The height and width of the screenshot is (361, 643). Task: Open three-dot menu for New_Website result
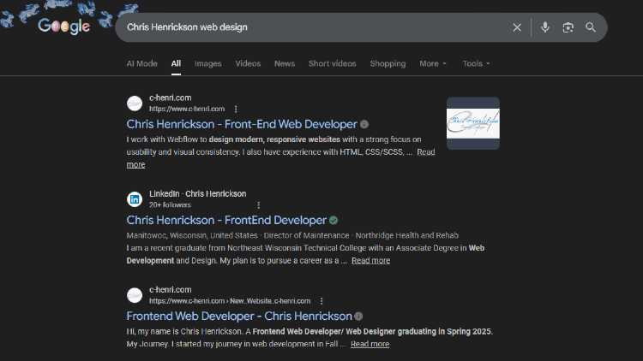tap(321, 301)
